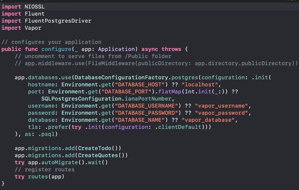Screen dimensions: 299x190
Task: Click .clientDefault in the tls line
Action: (178, 127)
